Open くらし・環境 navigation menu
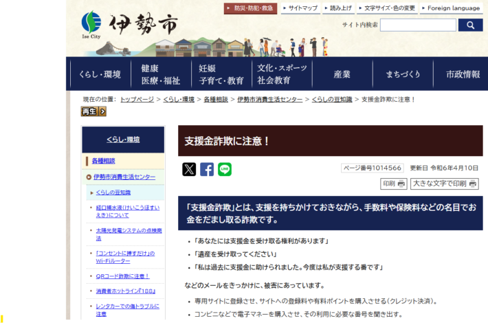 click(x=100, y=74)
